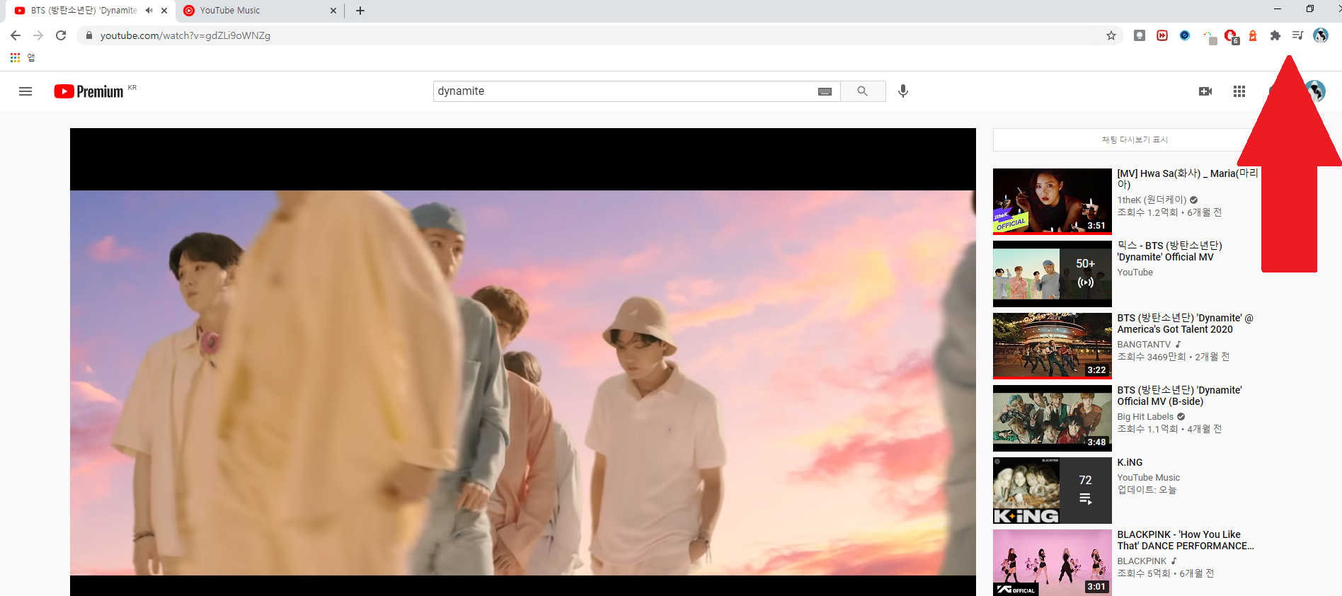The width and height of the screenshot is (1342, 596).
Task: Open the Chrome extensions puzzle menu
Action: (x=1275, y=35)
